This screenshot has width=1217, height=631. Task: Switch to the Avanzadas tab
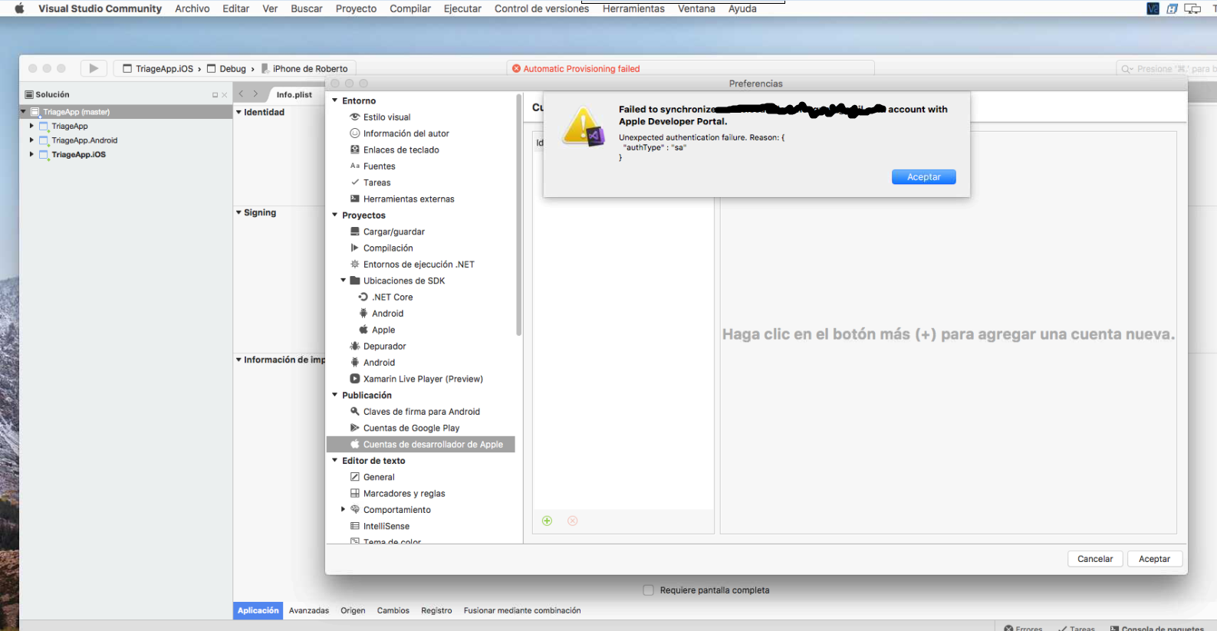point(309,611)
